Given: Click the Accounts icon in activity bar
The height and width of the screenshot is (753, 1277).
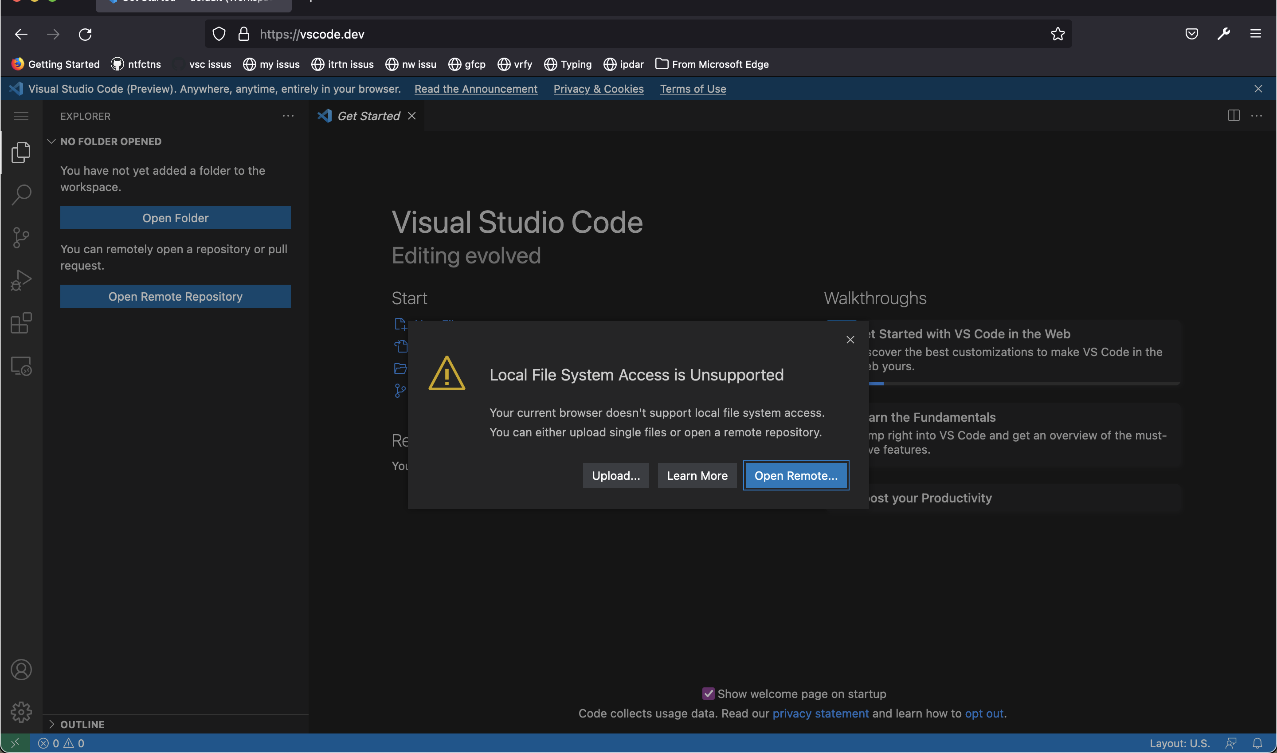Looking at the screenshot, I should pos(21,670).
